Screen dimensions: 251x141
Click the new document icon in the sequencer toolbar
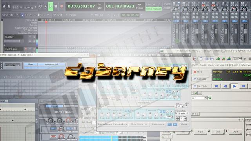pos(201,59)
